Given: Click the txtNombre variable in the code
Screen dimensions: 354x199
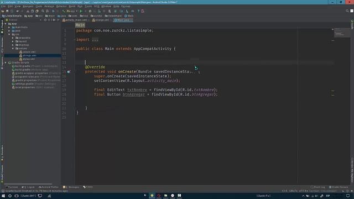Looking at the screenshot, I should [137, 90].
